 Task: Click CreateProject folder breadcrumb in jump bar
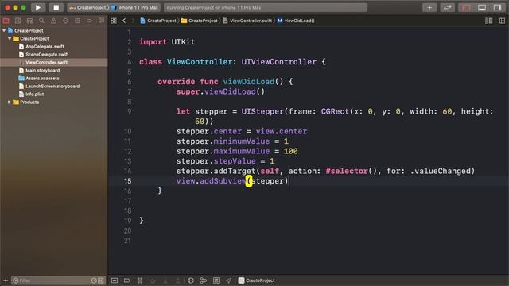(x=200, y=21)
